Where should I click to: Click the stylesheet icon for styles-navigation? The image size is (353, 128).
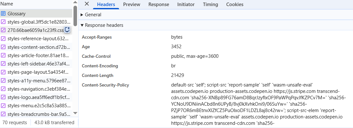point(3,89)
